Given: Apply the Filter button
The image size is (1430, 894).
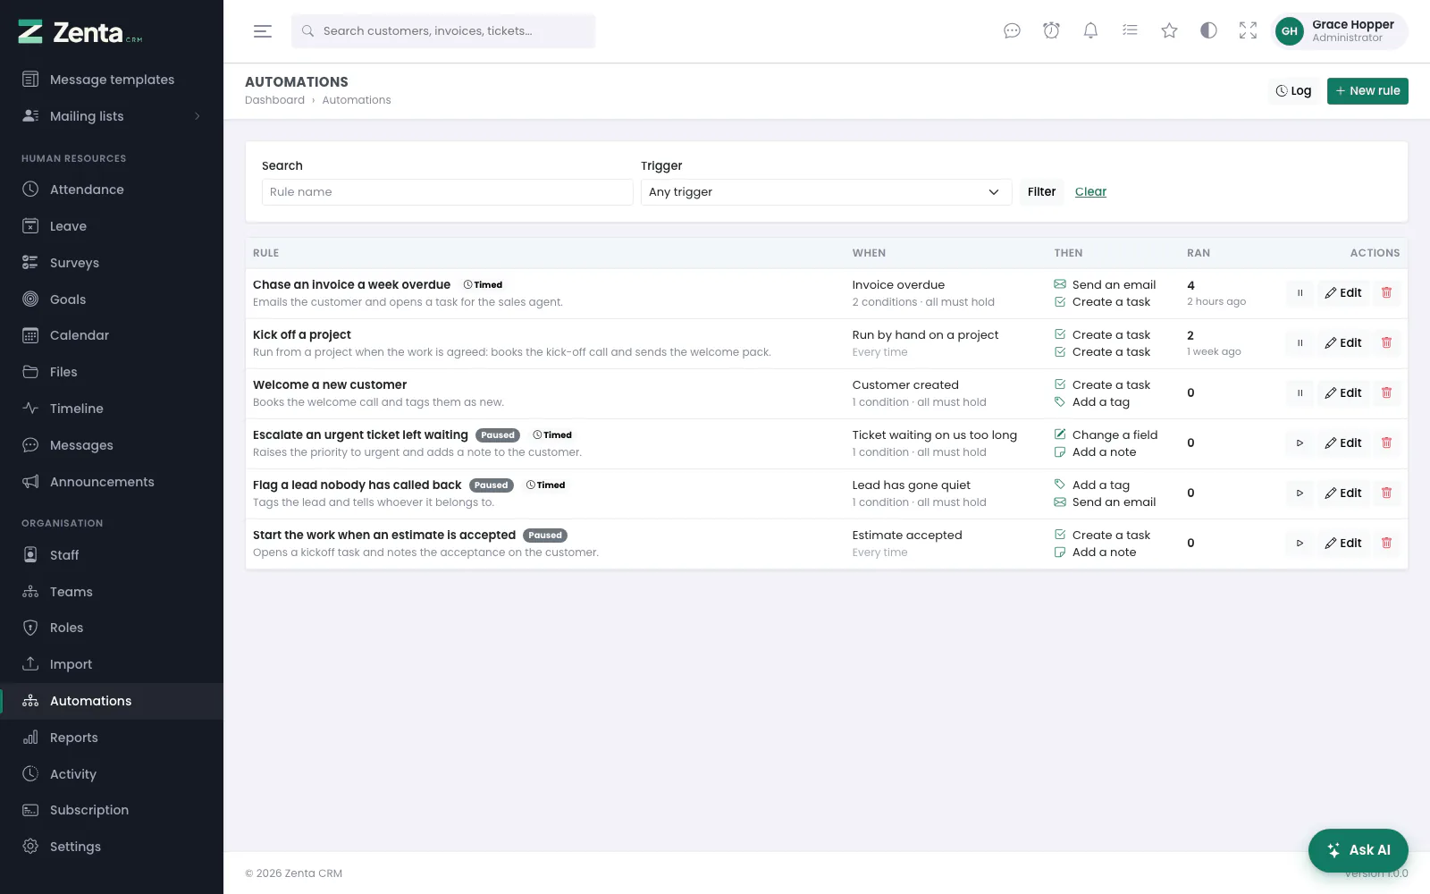Looking at the screenshot, I should point(1041,192).
